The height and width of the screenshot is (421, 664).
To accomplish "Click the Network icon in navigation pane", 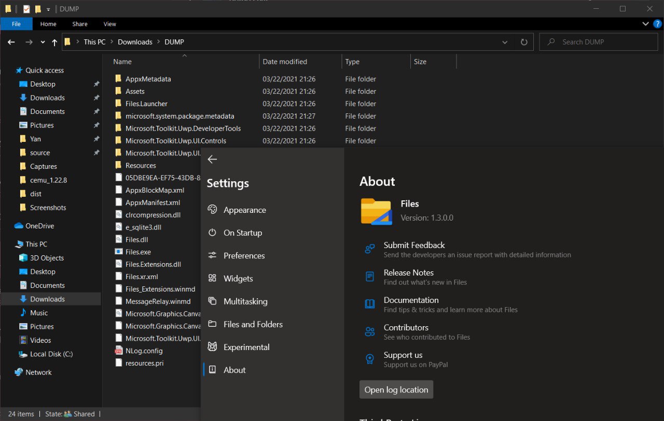I will [19, 372].
